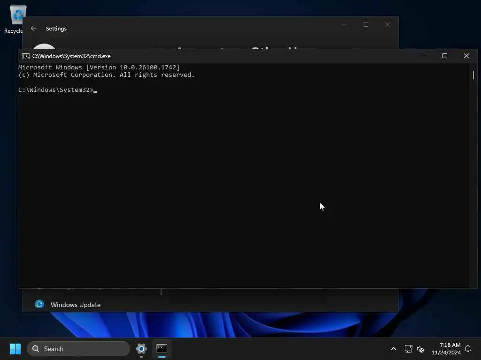481x360 pixels.
Task: Open clock and date 7:18 AM
Action: coord(446,349)
